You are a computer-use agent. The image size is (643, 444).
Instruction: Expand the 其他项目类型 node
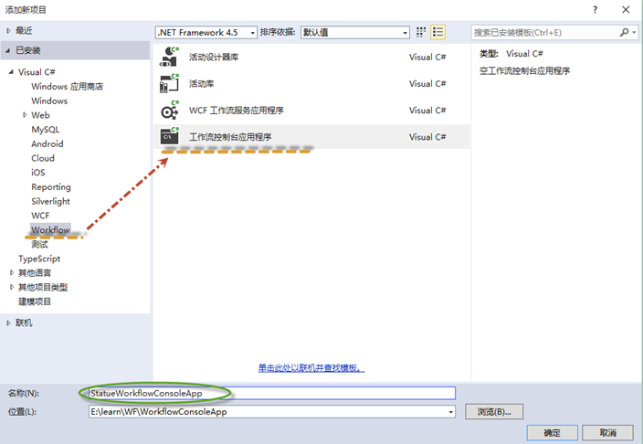(x=12, y=287)
